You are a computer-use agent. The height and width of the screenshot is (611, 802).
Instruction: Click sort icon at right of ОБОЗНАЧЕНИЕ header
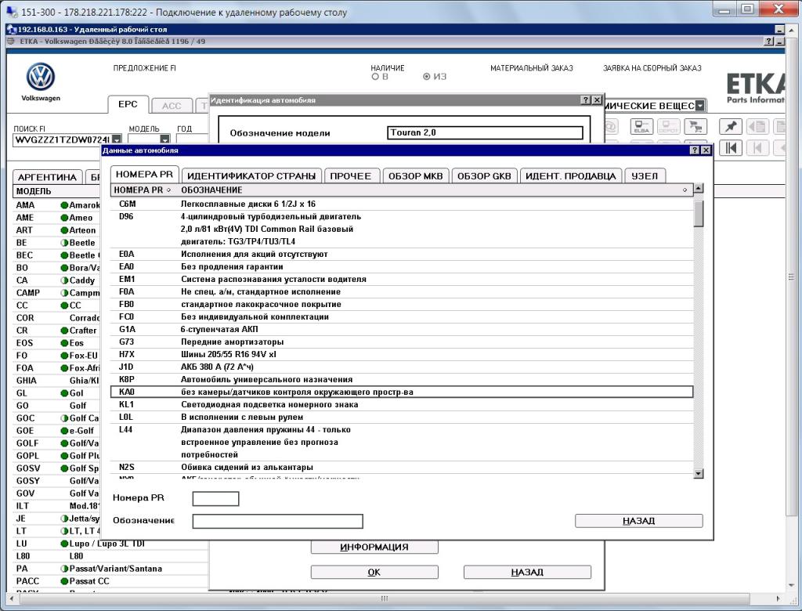coord(685,190)
